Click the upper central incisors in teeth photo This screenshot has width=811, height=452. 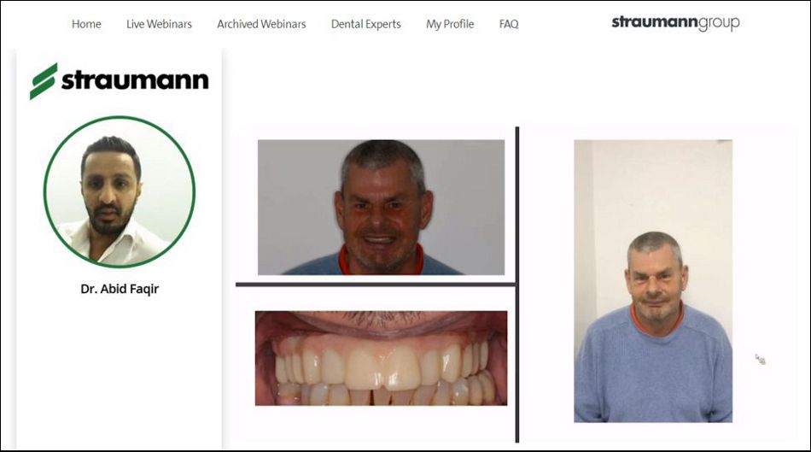click(x=382, y=368)
